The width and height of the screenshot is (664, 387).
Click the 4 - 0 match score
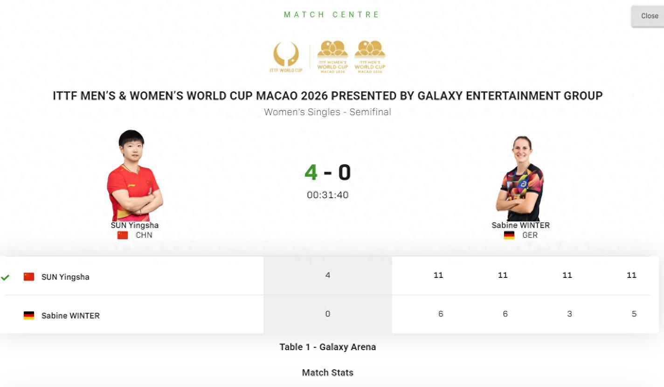coord(327,172)
